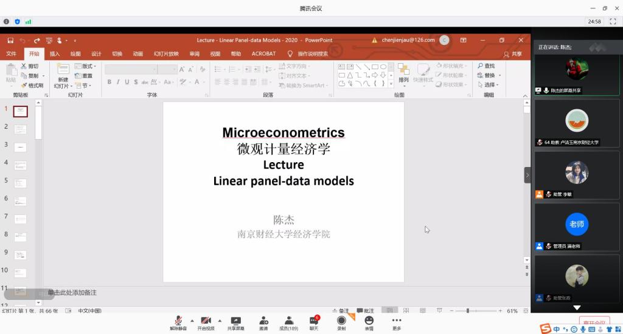This screenshot has height=334, width=623.
Task: Open the chat panel with unread badge
Action: 314,321
